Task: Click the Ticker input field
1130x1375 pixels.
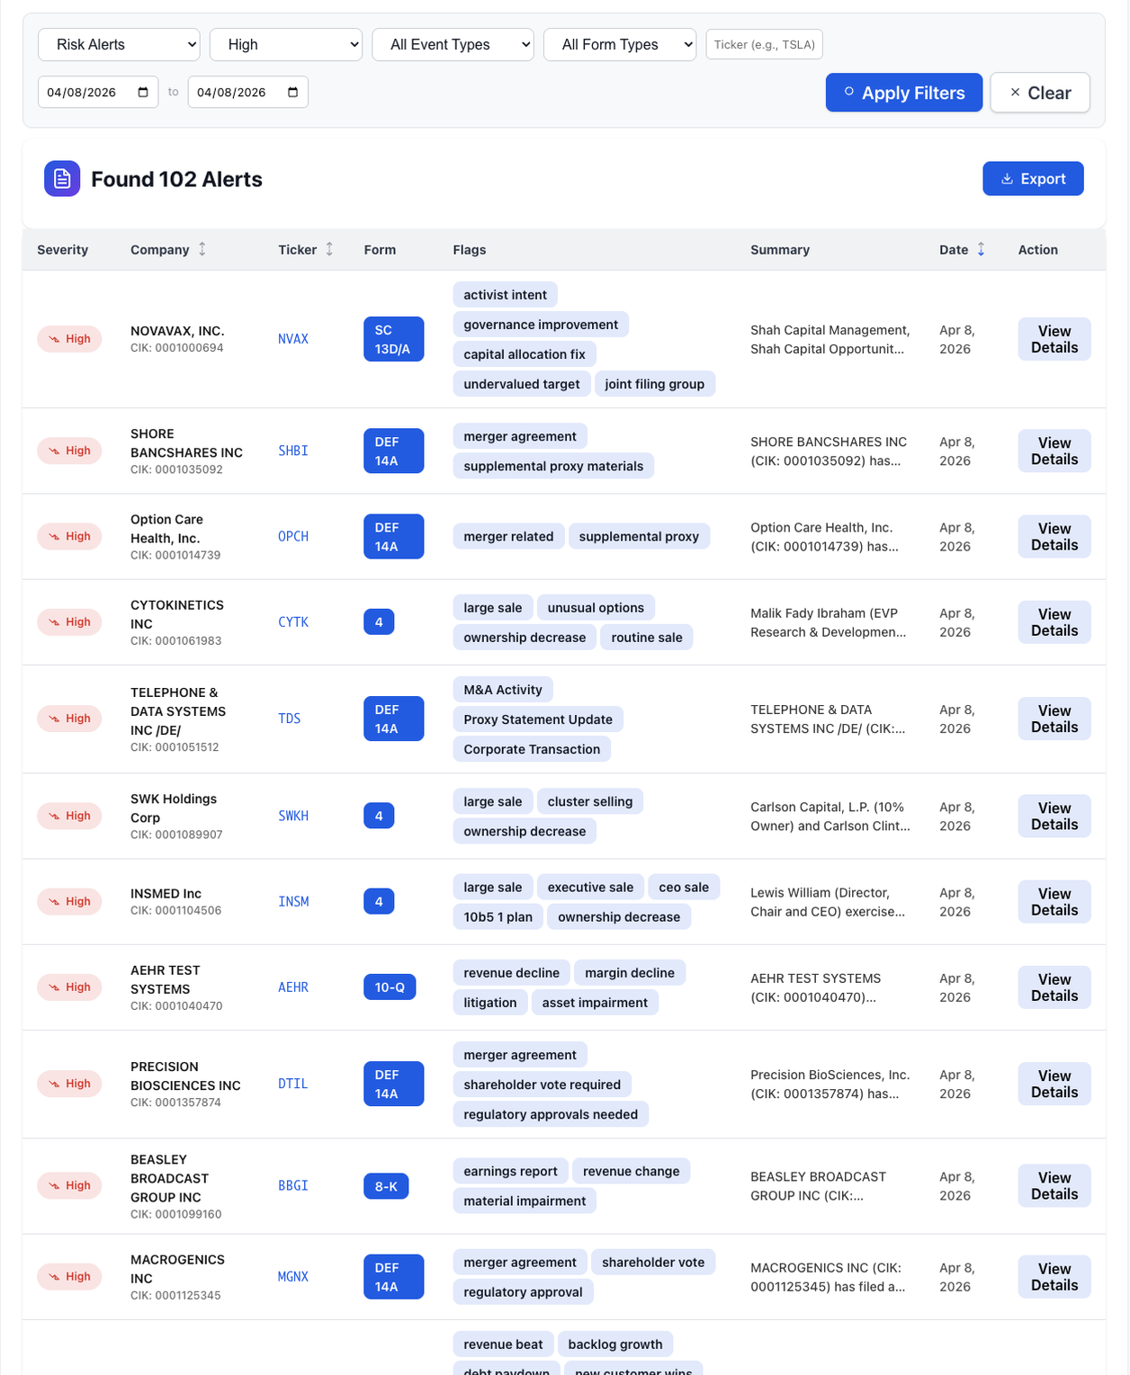Action: [x=764, y=44]
